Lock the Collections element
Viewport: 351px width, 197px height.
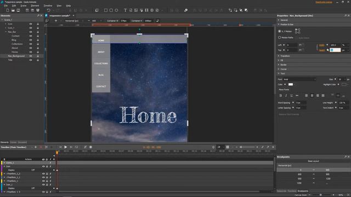click(38, 44)
